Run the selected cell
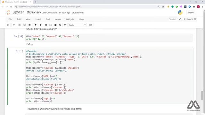205x115 pixels. click(48, 25)
